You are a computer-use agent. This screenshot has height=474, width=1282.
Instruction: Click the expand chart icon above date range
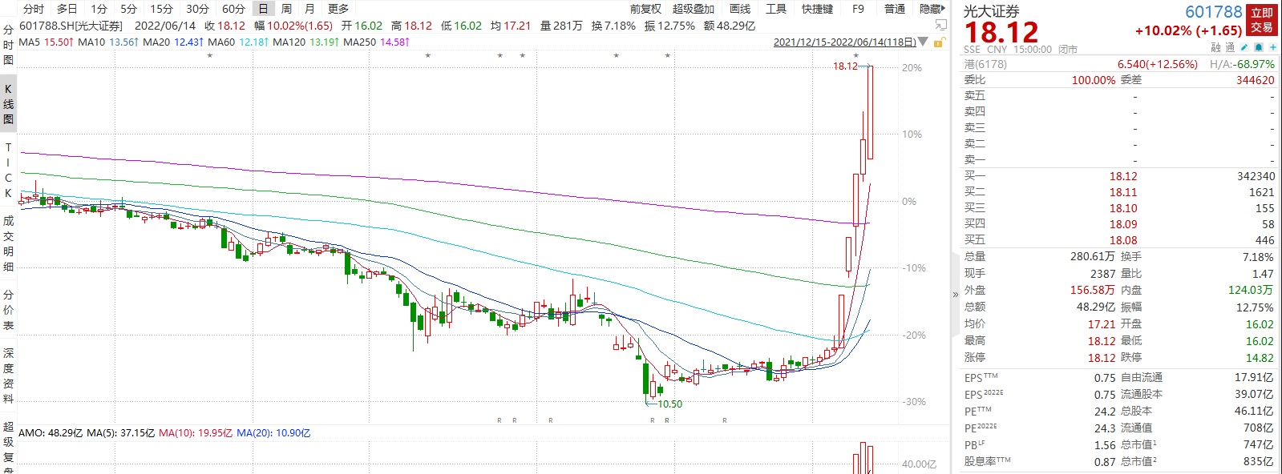[941, 26]
